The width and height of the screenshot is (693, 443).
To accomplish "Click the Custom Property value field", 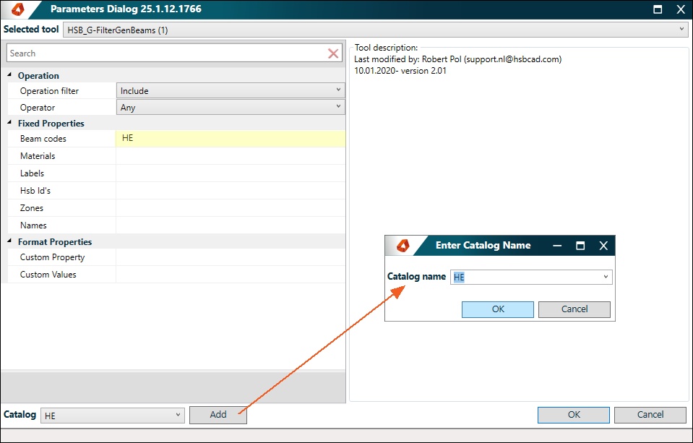I will [x=231, y=257].
